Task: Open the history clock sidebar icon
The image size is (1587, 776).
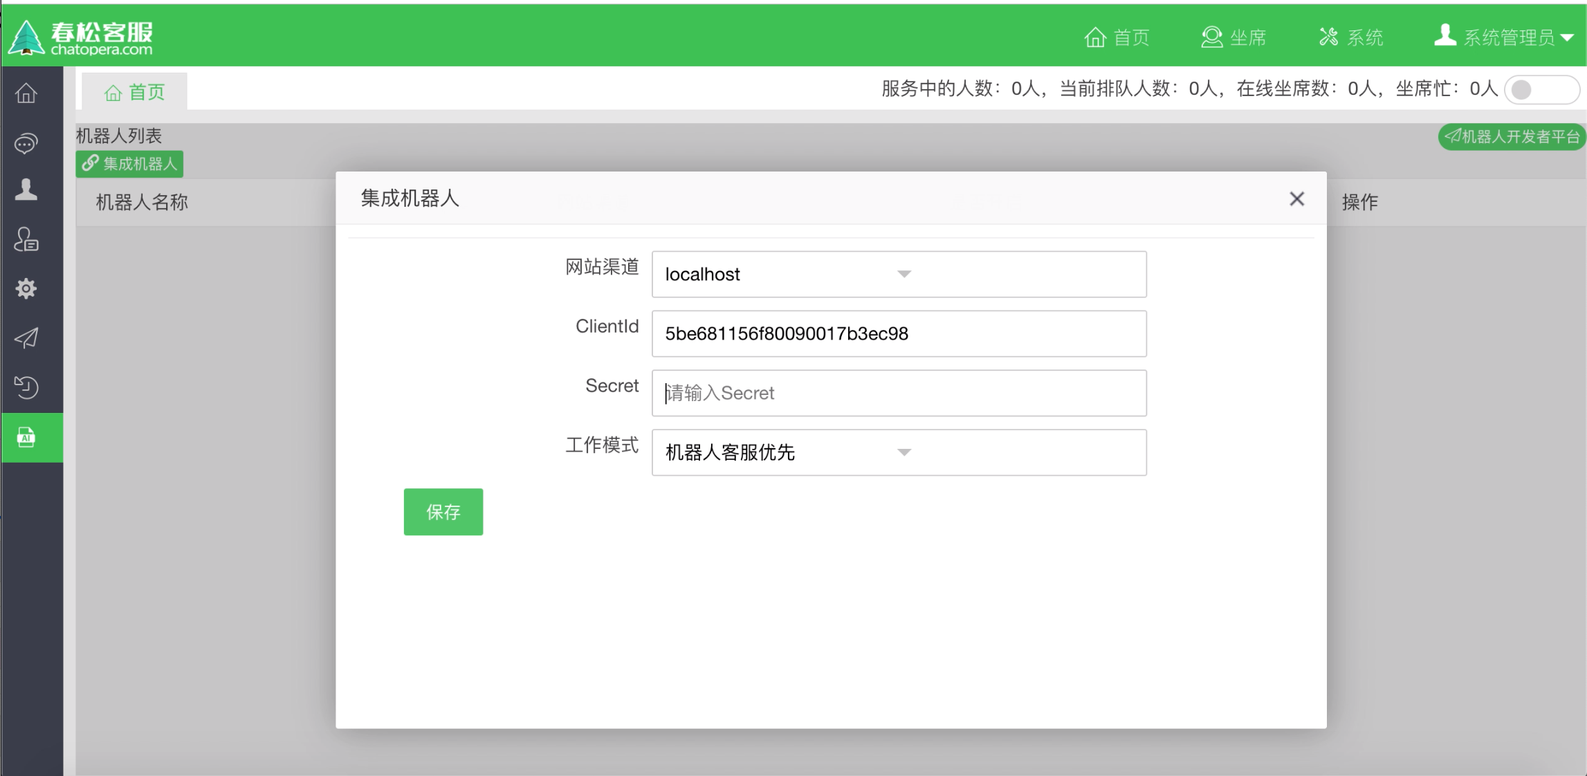Action: pyautogui.click(x=26, y=387)
